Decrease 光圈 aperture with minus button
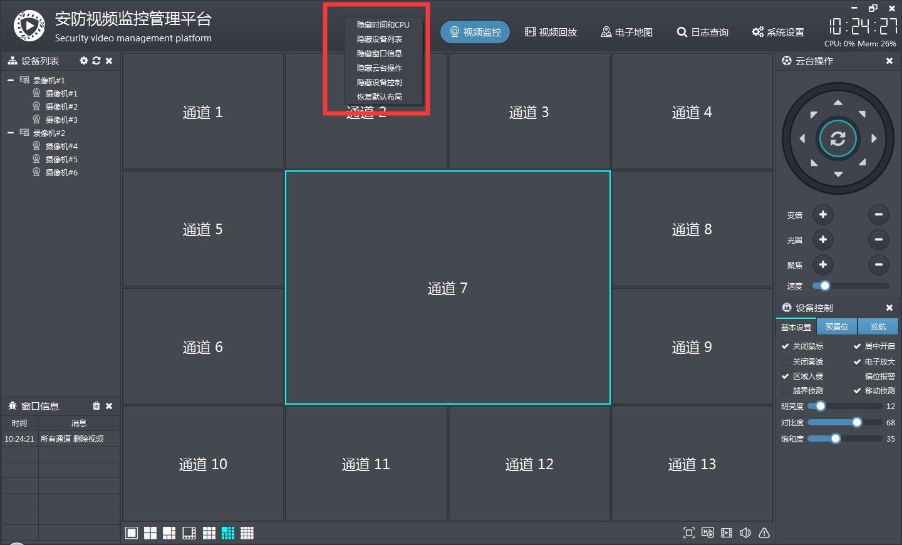Screen dimensions: 902x545 (879, 240)
